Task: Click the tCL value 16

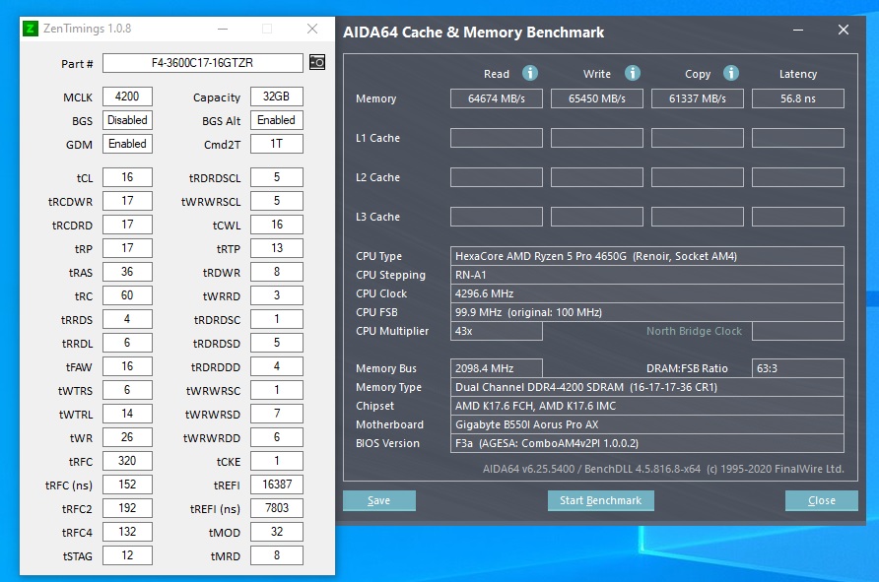Action: click(127, 177)
